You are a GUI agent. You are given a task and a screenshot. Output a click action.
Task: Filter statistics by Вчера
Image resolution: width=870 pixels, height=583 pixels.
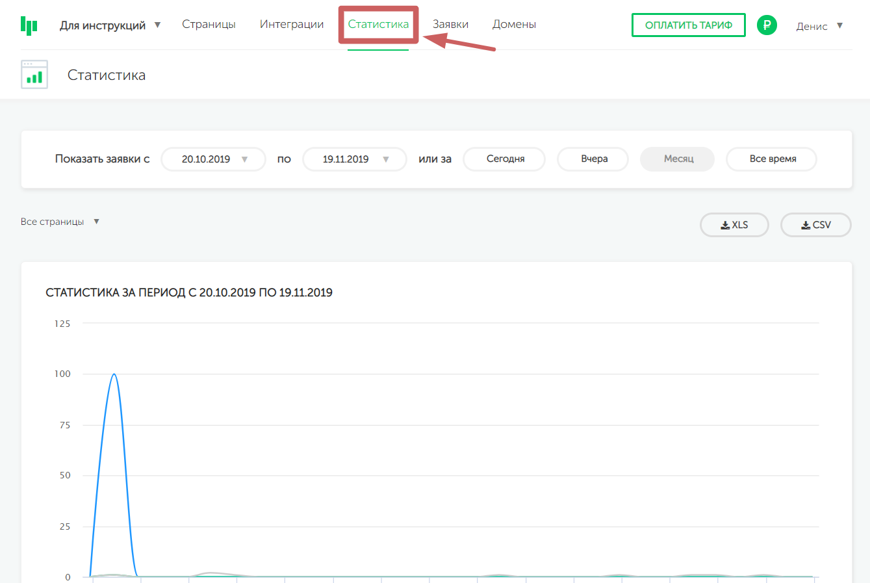pyautogui.click(x=594, y=159)
